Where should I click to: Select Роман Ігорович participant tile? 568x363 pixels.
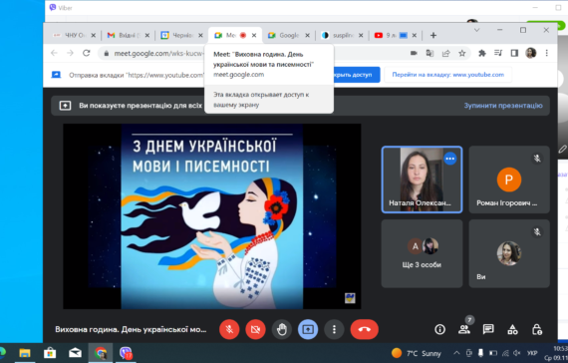coord(509,180)
